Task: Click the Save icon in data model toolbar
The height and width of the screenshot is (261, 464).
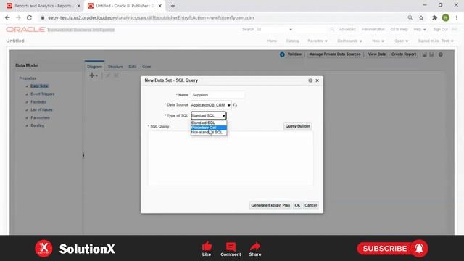Action: pos(425,54)
